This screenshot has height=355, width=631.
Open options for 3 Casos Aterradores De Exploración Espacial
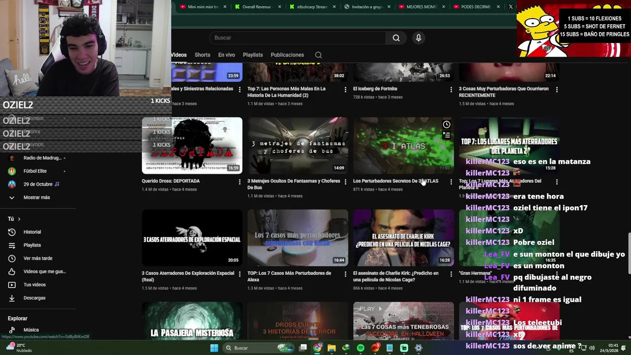(240, 274)
